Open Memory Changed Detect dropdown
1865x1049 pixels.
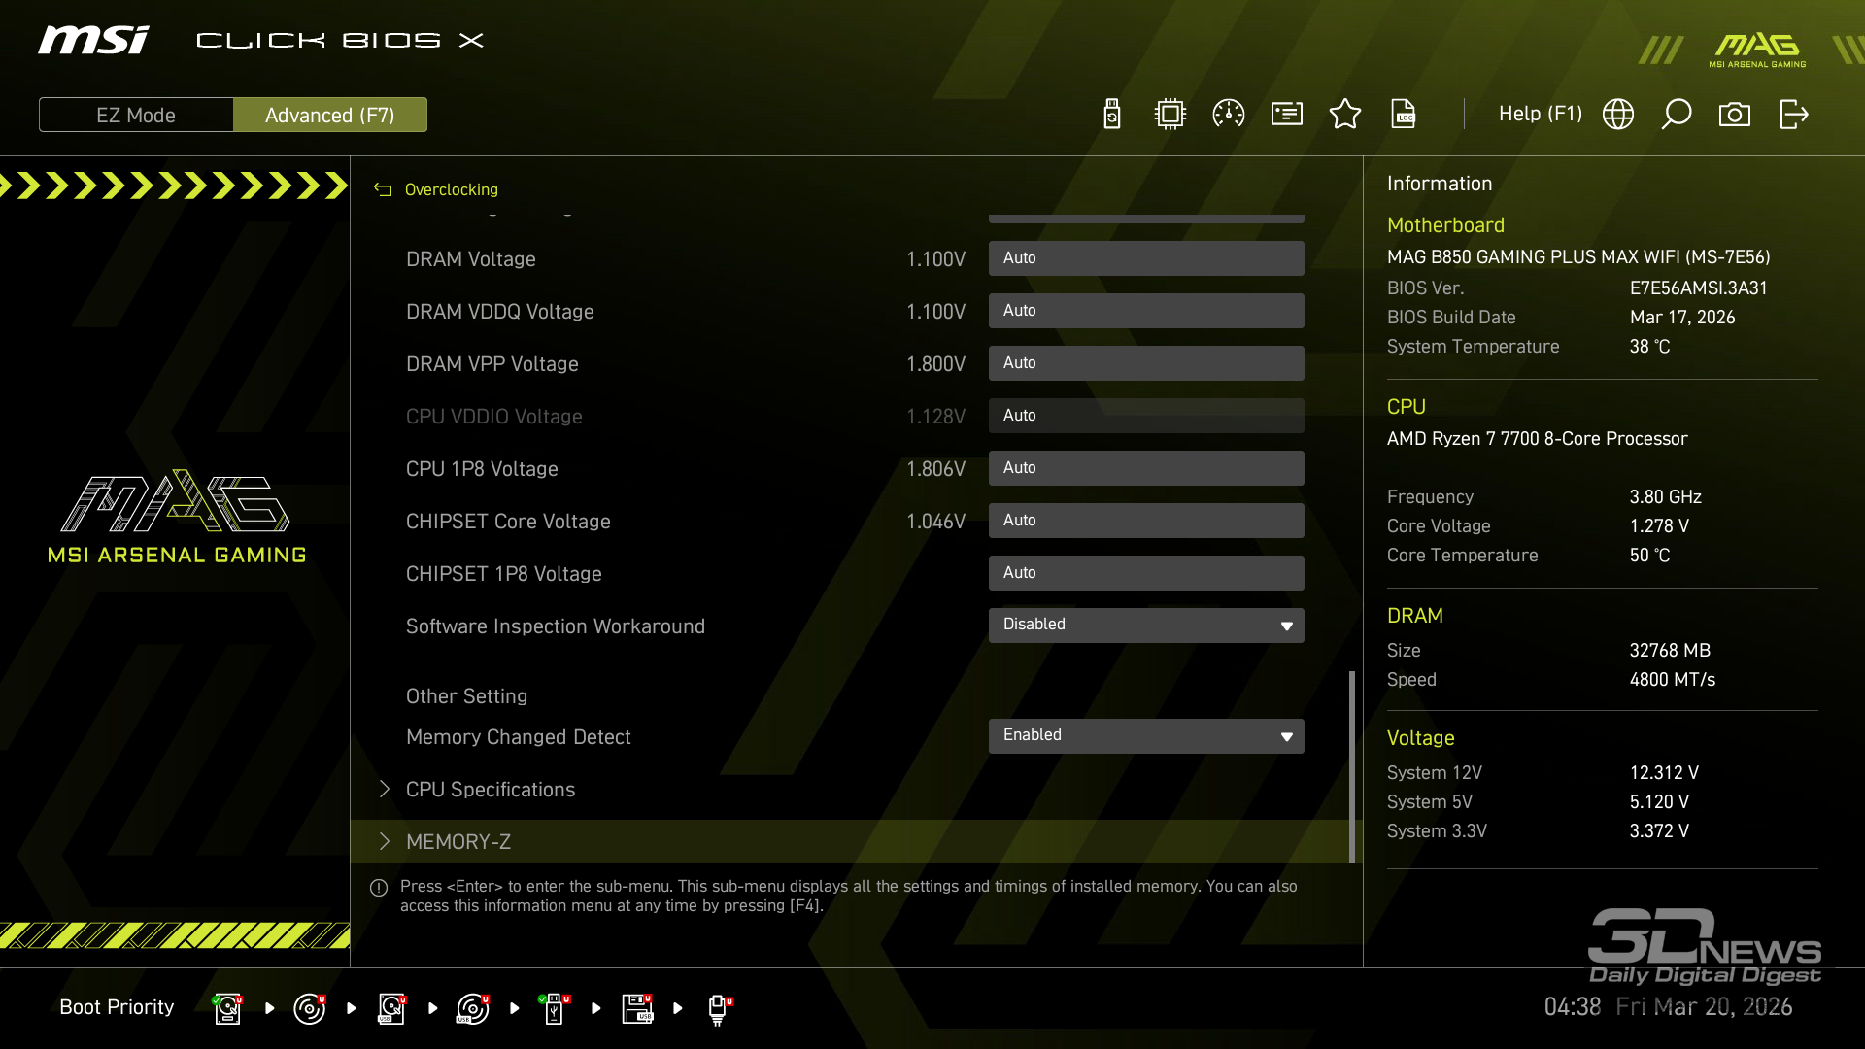coord(1146,735)
